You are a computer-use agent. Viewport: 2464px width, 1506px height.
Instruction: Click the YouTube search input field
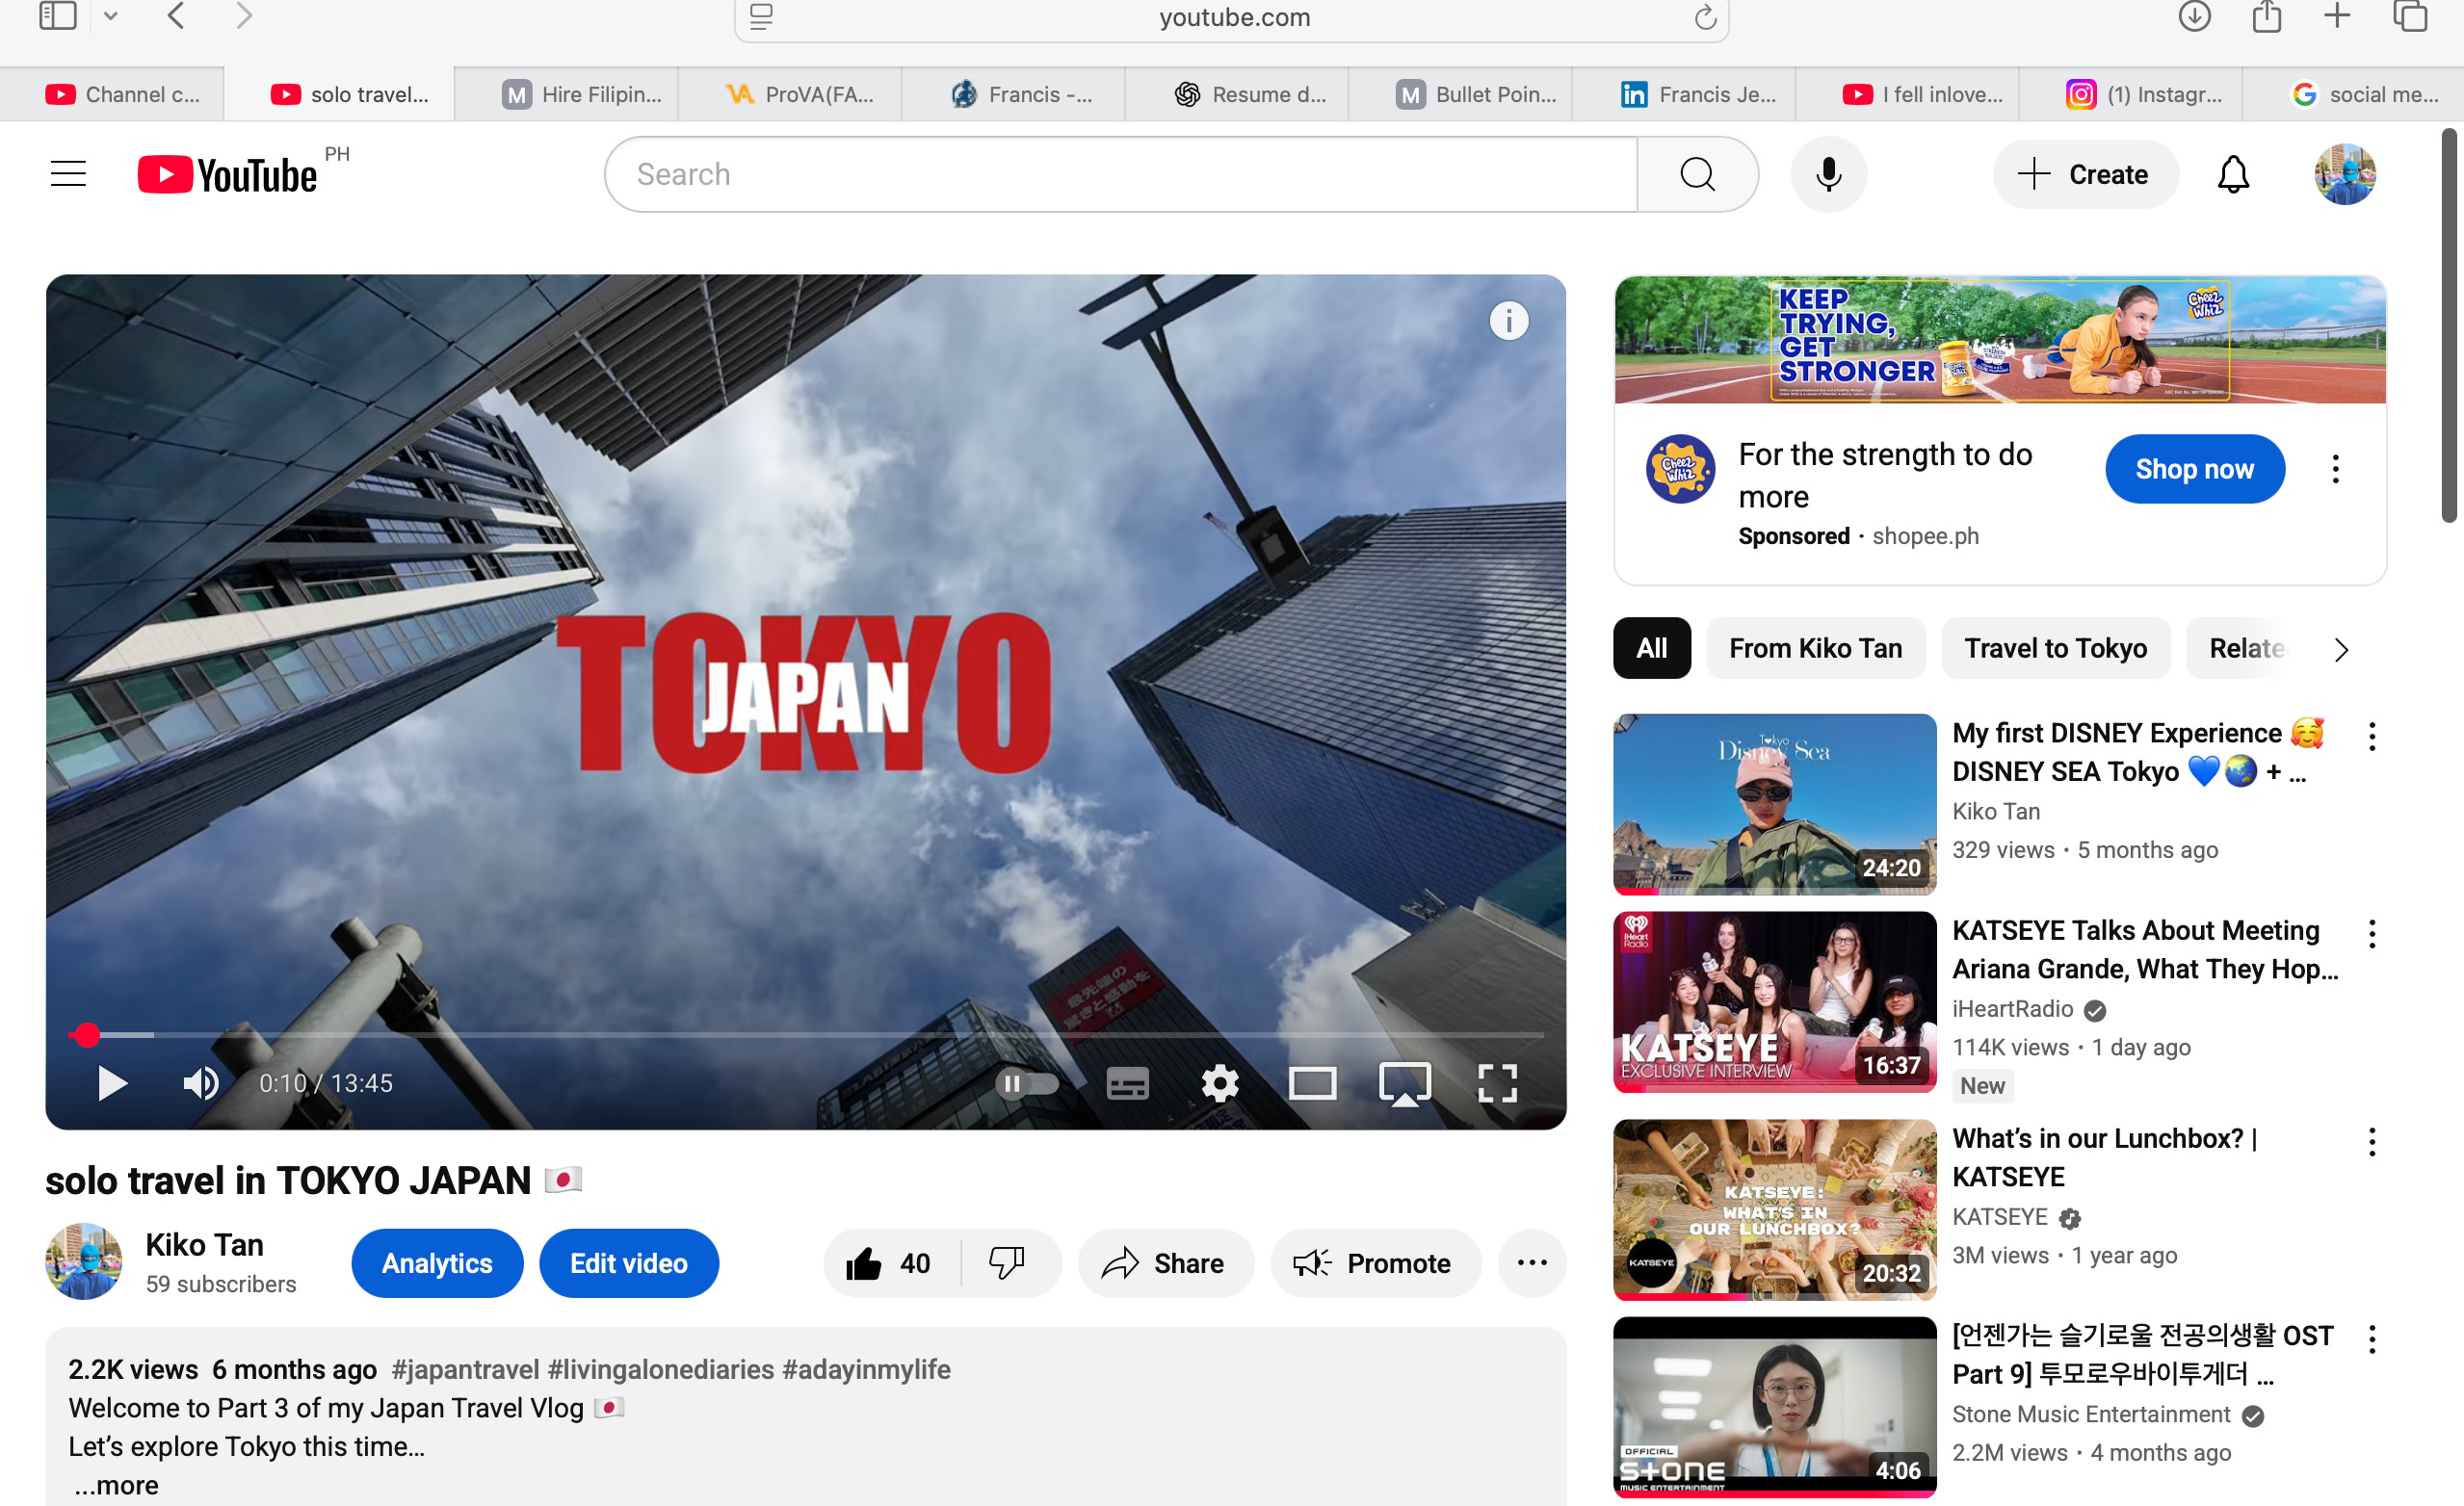1120,175
